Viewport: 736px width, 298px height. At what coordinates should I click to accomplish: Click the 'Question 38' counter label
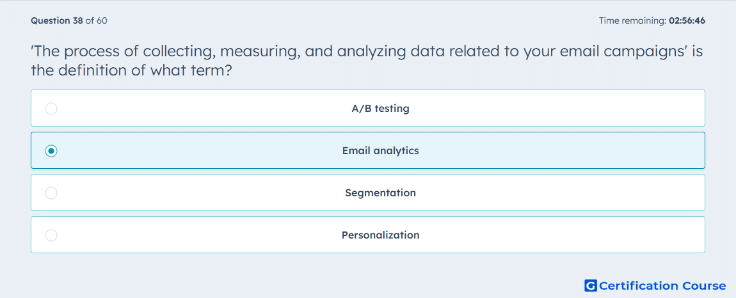[57, 20]
